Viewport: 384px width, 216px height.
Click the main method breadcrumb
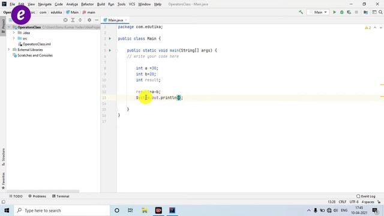(89, 12)
